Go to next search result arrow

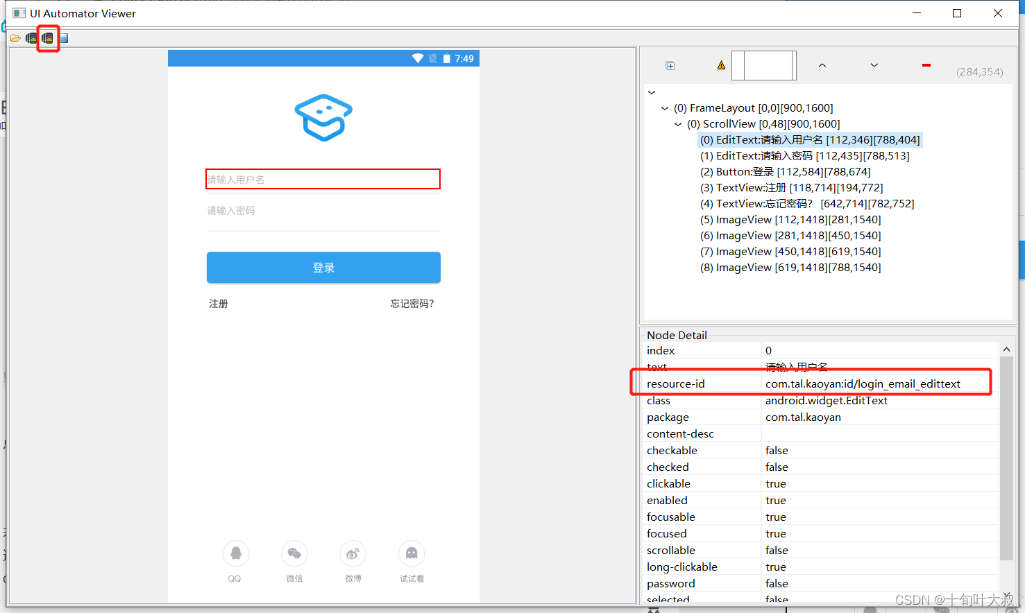tap(874, 65)
